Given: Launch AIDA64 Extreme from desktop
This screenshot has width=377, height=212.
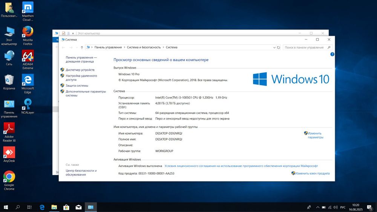Looking at the screenshot, I should [x=28, y=60].
